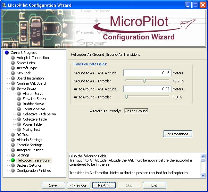Click the green bullet beside Helicopter Transitions
Image resolution: width=208 pixels, height=192 pixels.
coord(13,160)
